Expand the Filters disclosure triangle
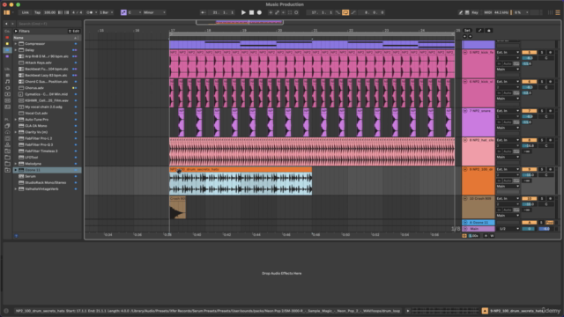This screenshot has height=317, width=564. coord(16,32)
